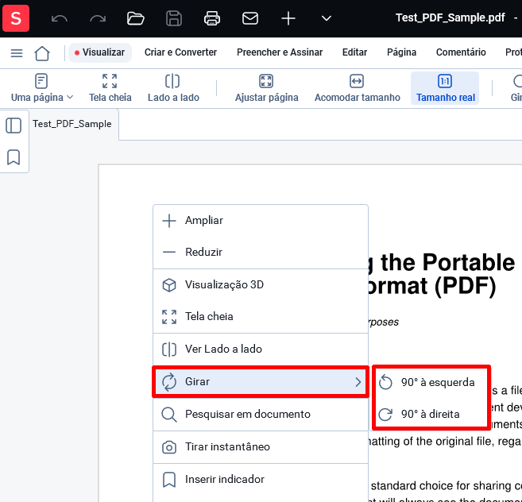
Task: Expand the quick access toolbar chevron
Action: tap(327, 18)
